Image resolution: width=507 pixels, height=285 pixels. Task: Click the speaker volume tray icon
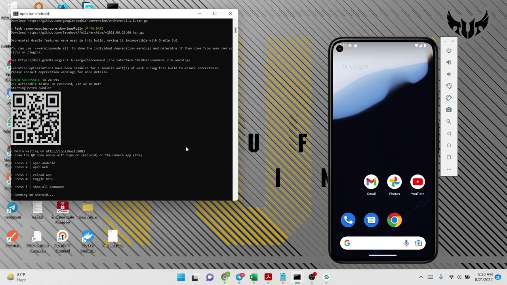459,277
